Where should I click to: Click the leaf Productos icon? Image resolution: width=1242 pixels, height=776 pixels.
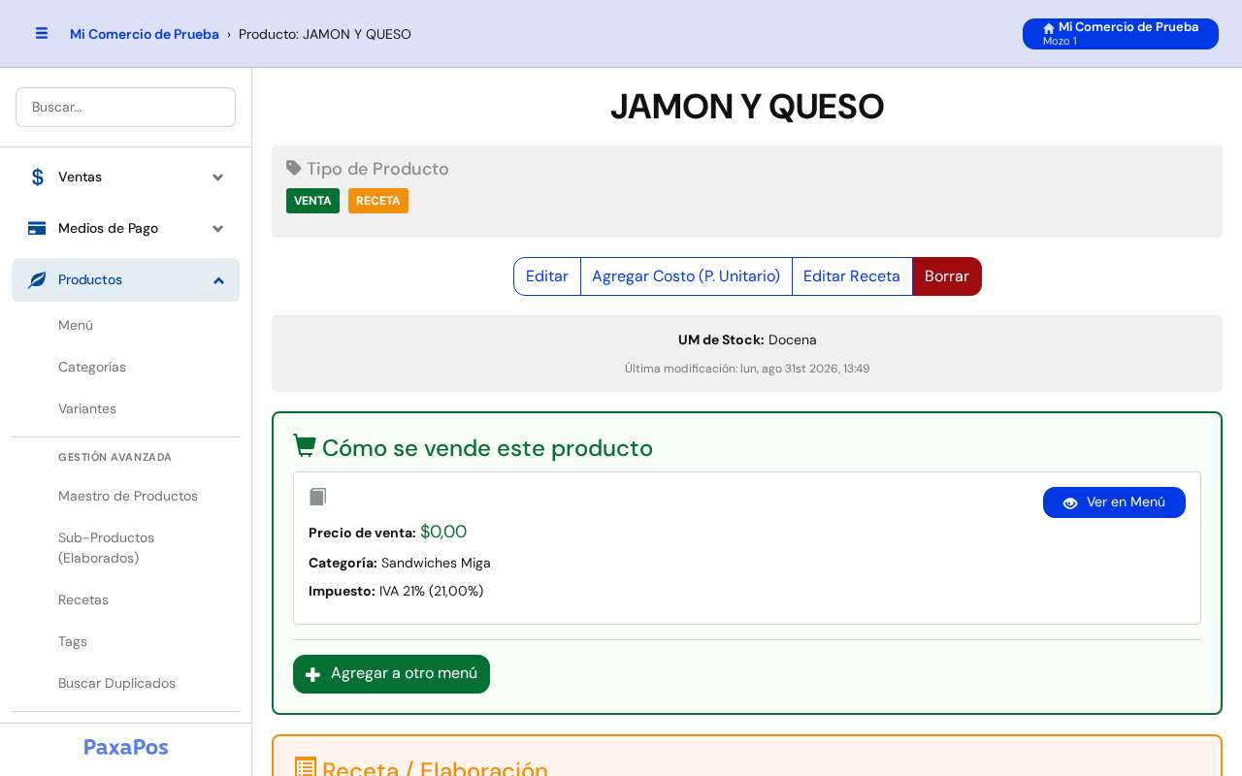point(37,279)
